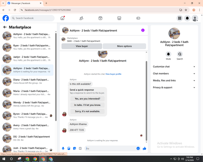This screenshot has width=203, height=162.
Task: Open Maria's apartment conversation
Action: 27,93
